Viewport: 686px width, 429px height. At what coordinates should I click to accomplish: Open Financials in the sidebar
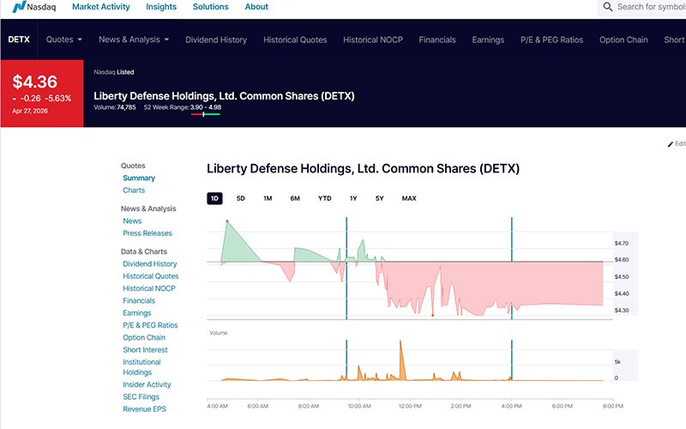tap(139, 301)
